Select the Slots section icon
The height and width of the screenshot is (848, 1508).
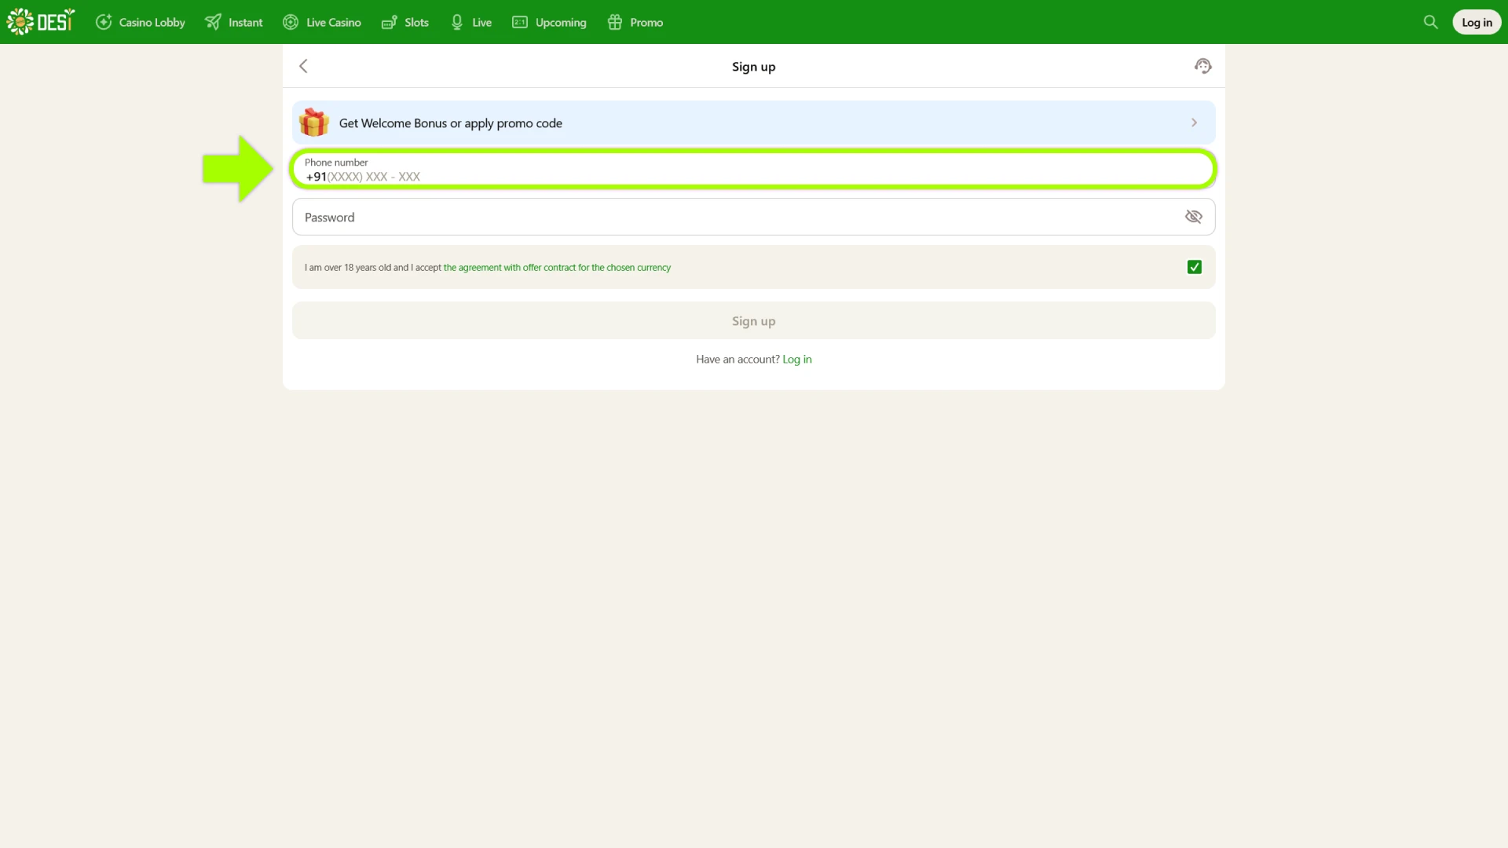pyautogui.click(x=389, y=22)
